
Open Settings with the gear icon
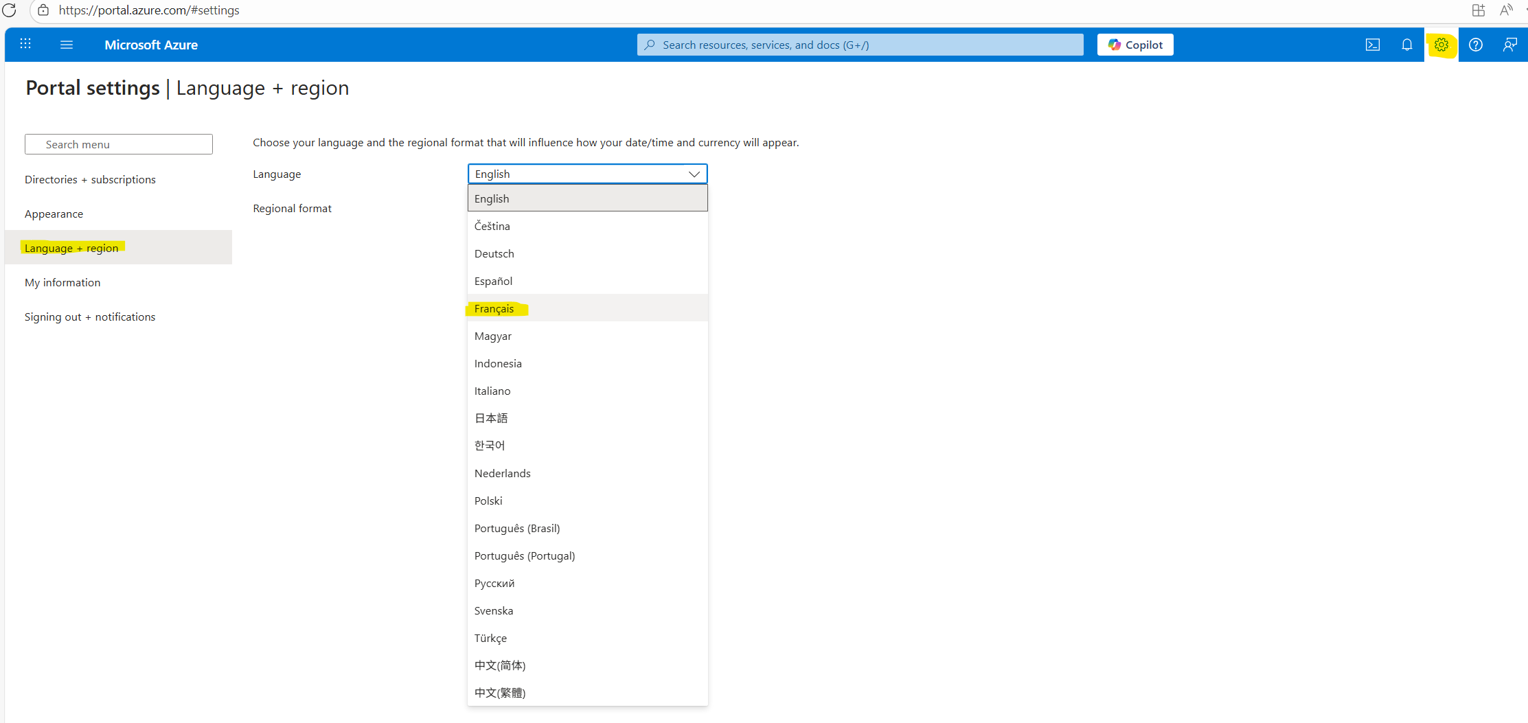pyautogui.click(x=1441, y=45)
